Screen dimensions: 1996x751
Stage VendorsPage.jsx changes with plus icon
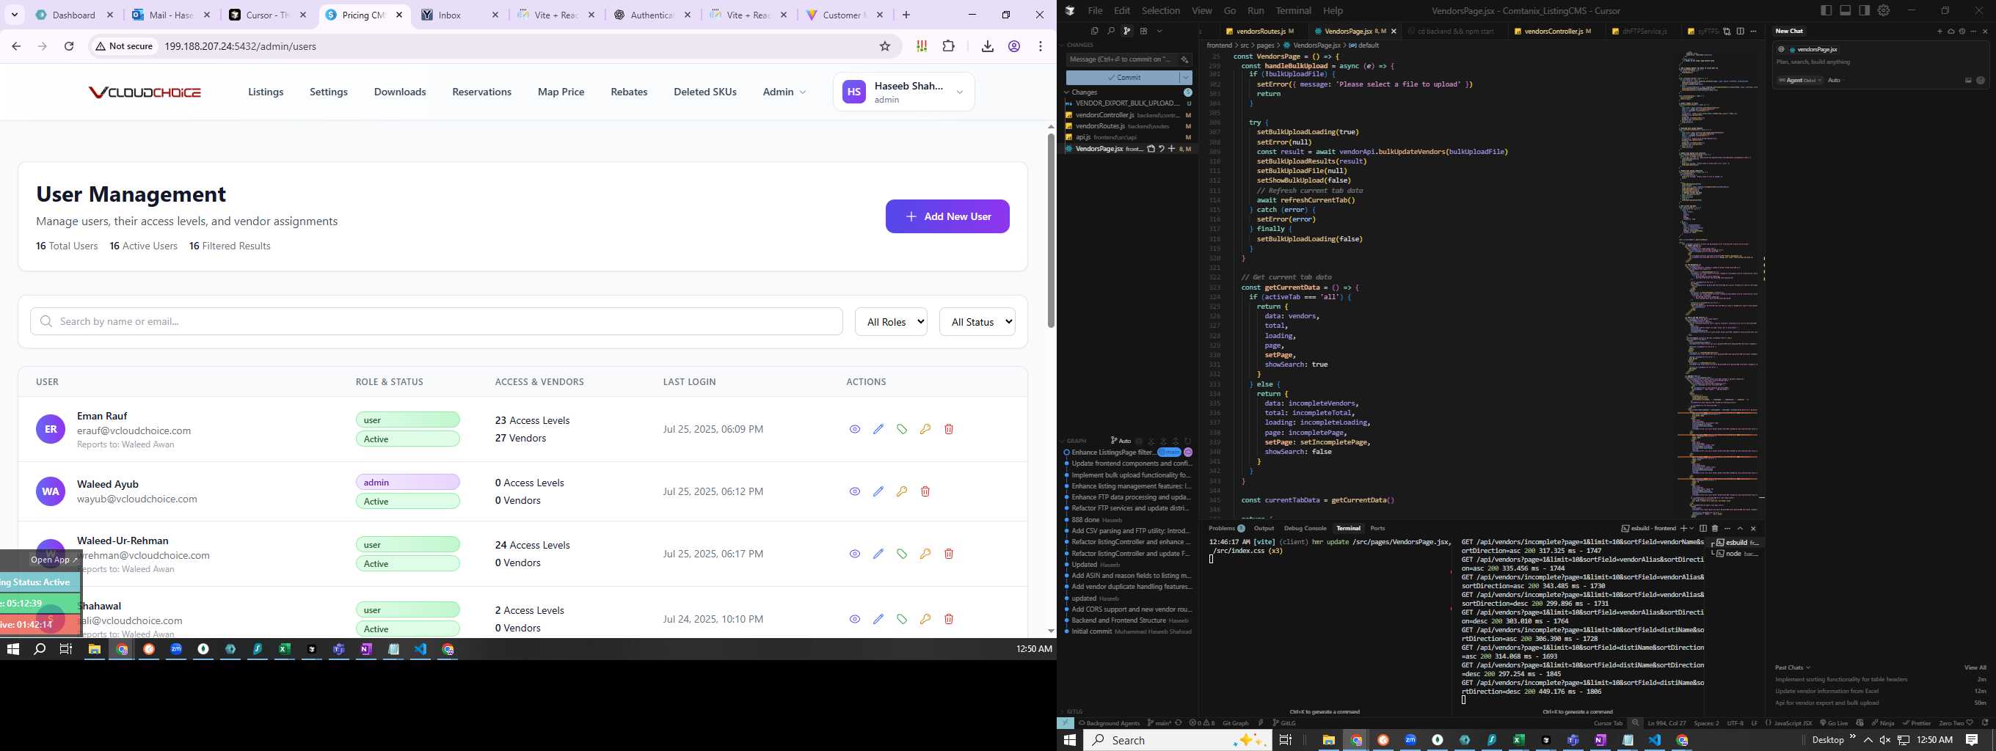coord(1172,149)
